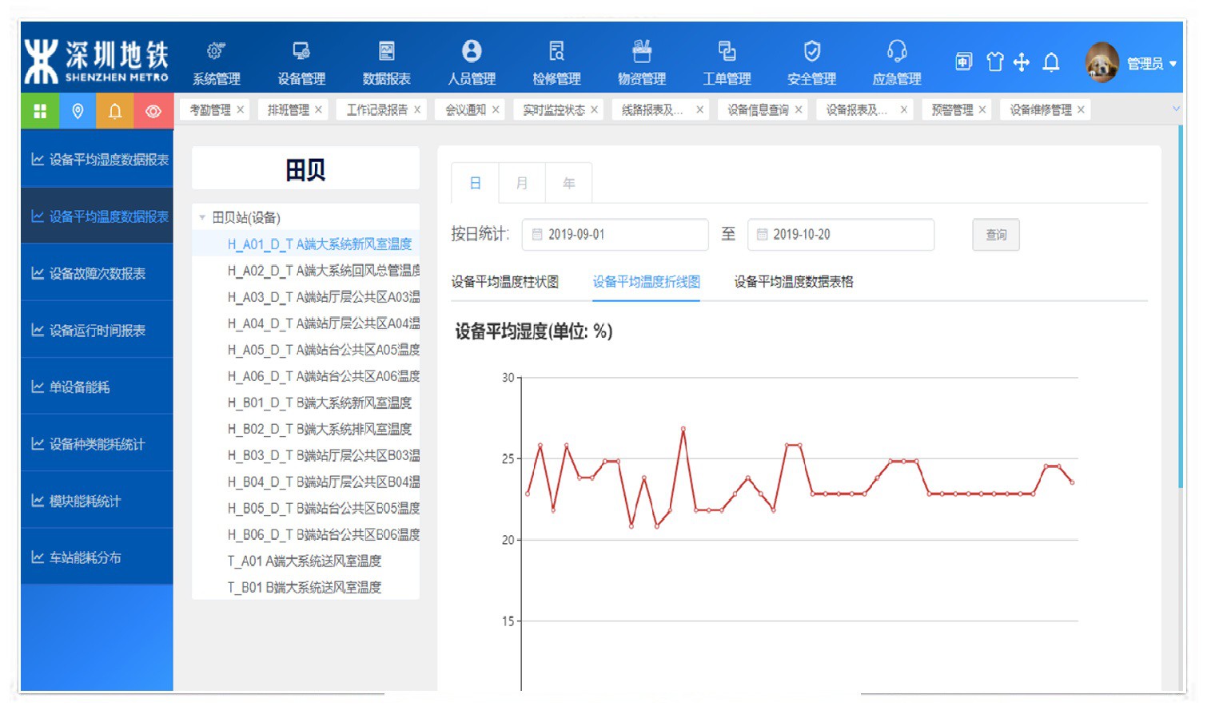The image size is (1207, 718).
Task: Select the 月 statistics period option
Action: click(521, 183)
